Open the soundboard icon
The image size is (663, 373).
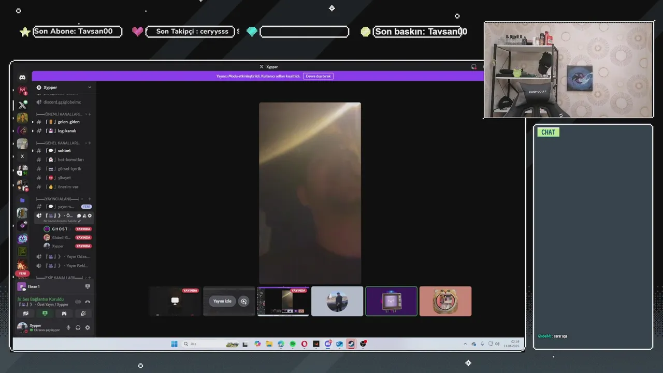83,313
